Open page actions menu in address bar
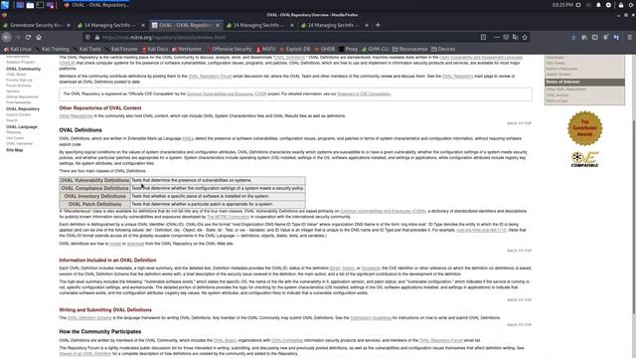 [497, 37]
